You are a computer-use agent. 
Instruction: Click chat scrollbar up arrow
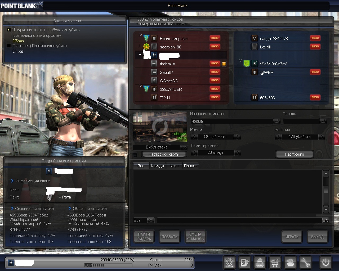[326, 174]
